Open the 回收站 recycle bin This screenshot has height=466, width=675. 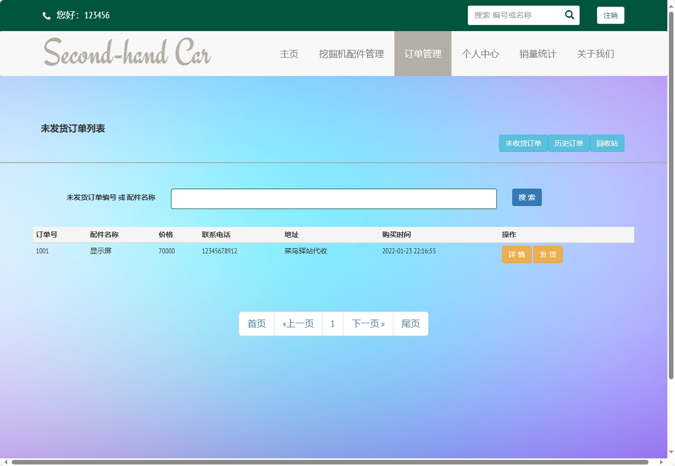[607, 143]
